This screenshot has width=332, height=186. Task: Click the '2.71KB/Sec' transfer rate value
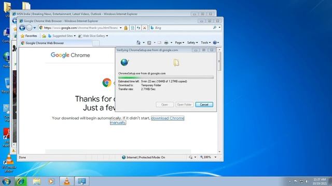[148, 89]
